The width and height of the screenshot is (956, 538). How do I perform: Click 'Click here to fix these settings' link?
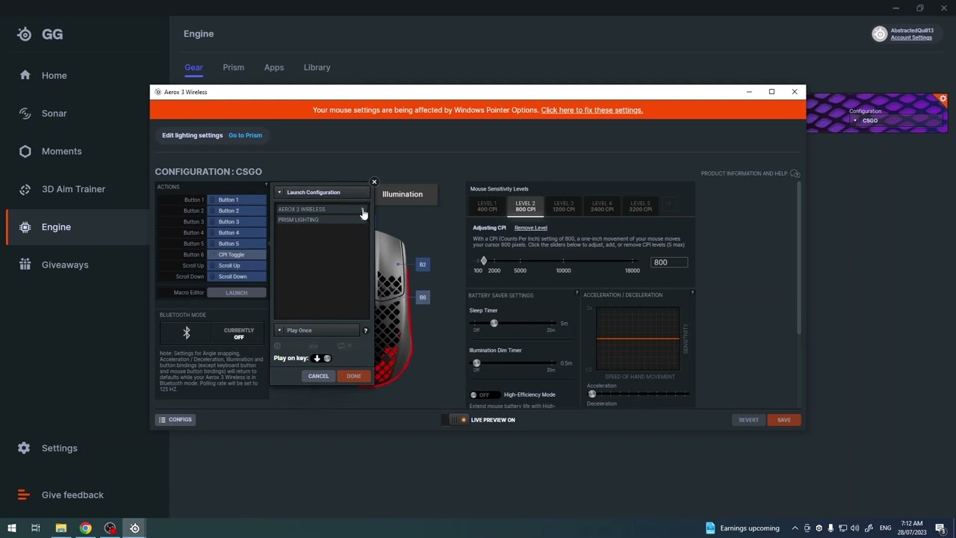point(592,110)
